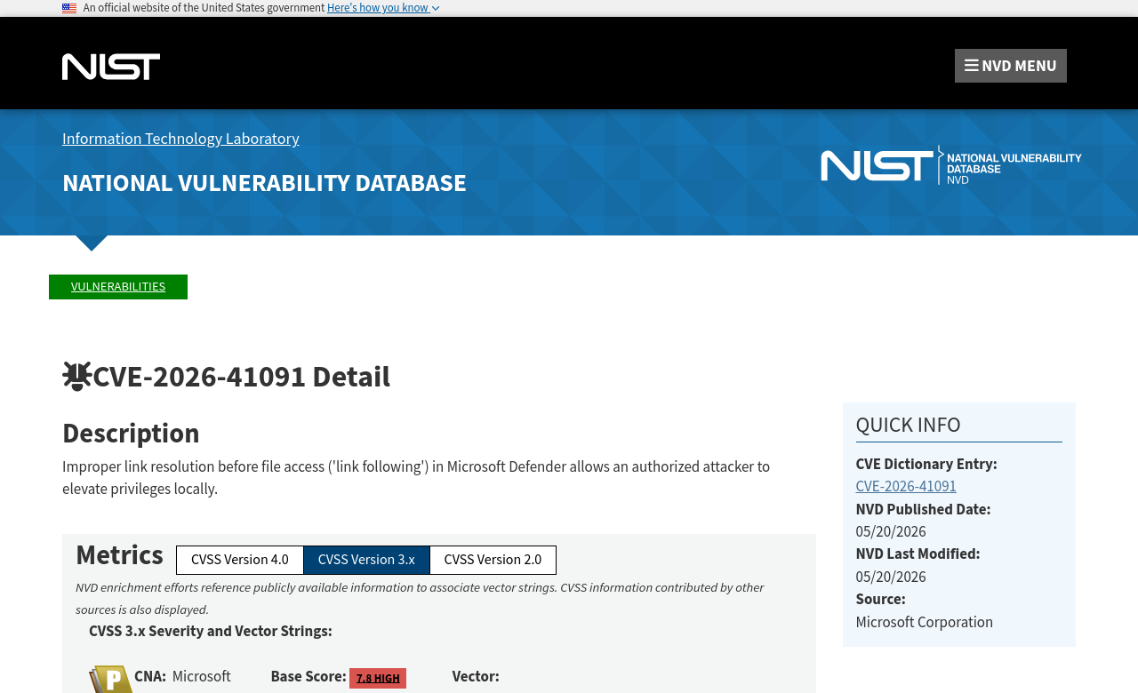Click the "Microsoft Corporation" source text
Image resolution: width=1138 pixels, height=693 pixels.
925,623
